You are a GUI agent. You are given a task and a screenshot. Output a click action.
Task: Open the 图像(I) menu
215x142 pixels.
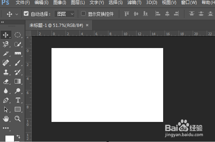point(60,3)
